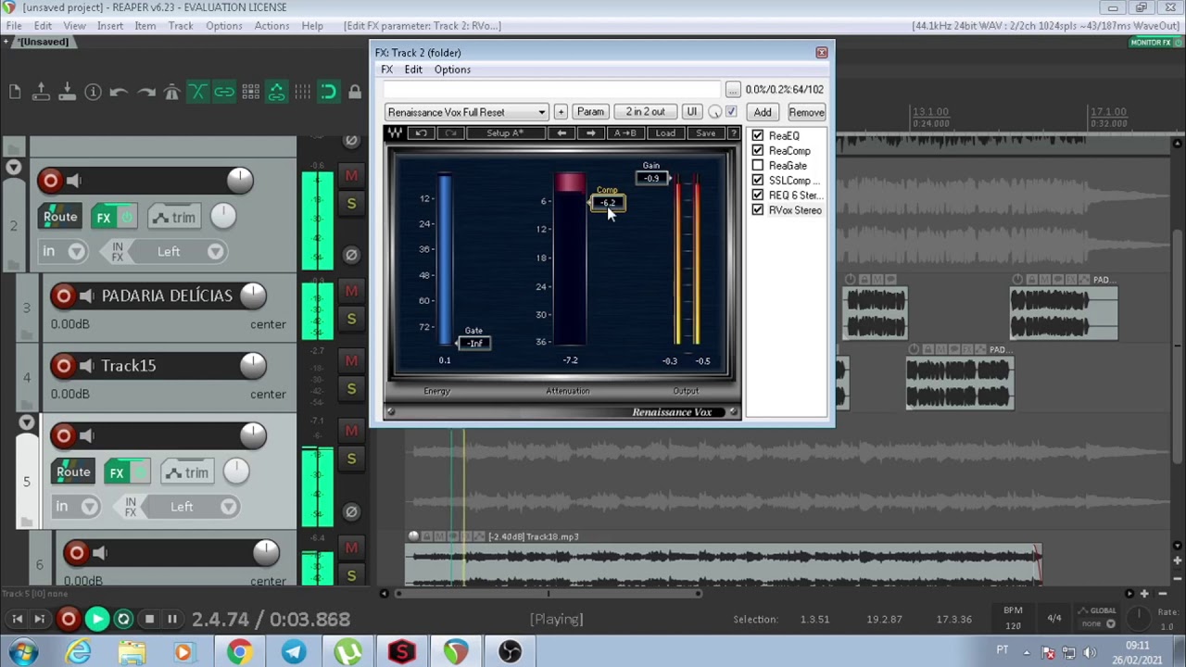Toggle envelope points move with items icon
The width and height of the screenshot is (1186, 667).
click(x=276, y=92)
